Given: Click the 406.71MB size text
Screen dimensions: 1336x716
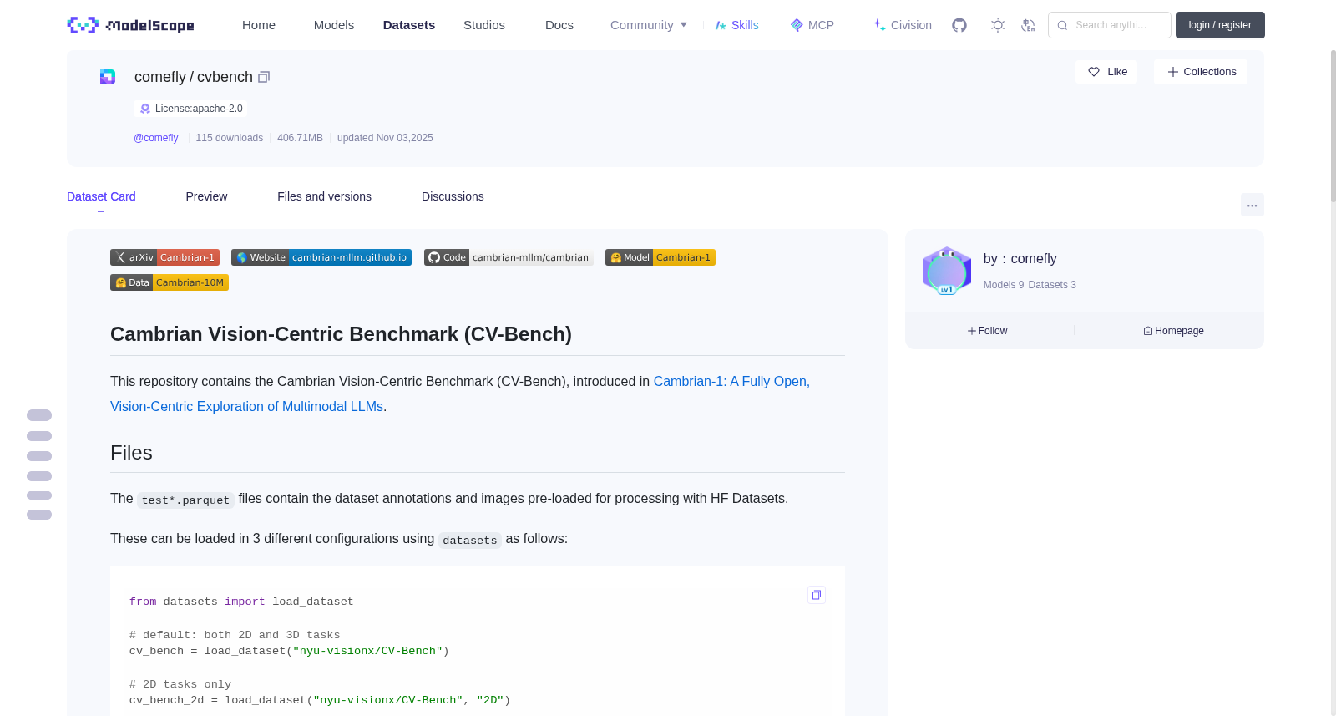Looking at the screenshot, I should click(x=300, y=138).
